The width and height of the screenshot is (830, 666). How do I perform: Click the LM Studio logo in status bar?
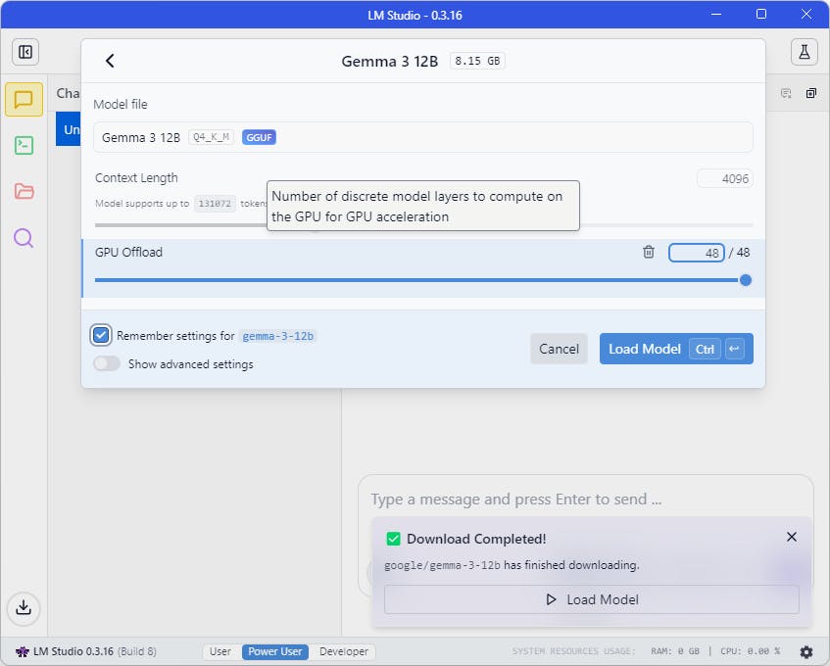click(22, 651)
